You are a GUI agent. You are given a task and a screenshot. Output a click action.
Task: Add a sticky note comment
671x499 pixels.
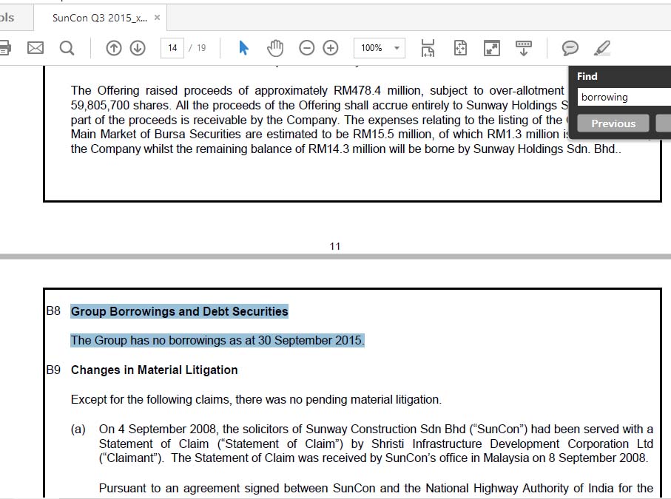(x=570, y=48)
